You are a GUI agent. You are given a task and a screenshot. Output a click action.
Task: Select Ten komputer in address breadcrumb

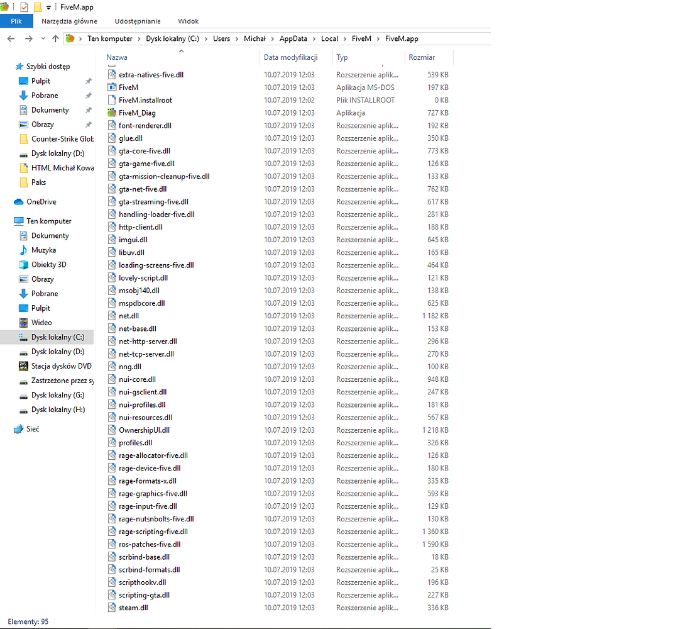coord(110,38)
